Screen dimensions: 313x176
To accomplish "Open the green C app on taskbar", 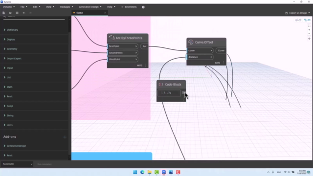I will click(x=156, y=172).
